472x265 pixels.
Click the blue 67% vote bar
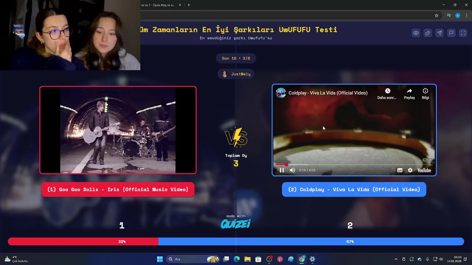[x=311, y=241]
